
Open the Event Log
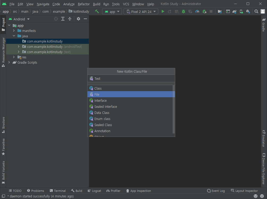[x=216, y=191]
